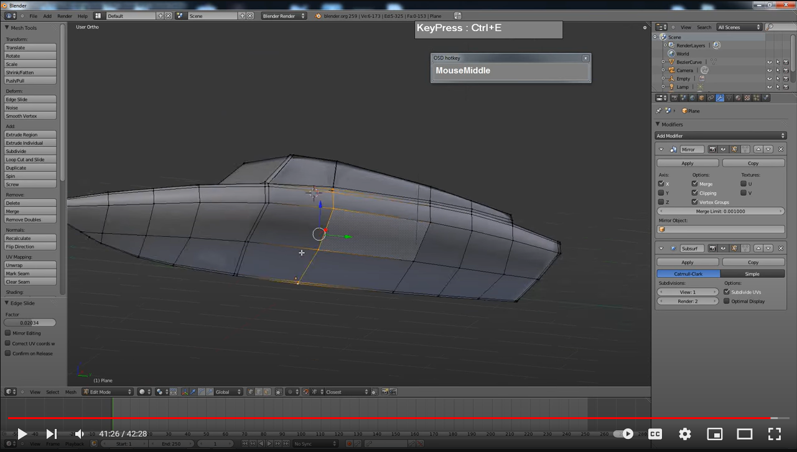
Task: Open the World properties globe icon
Action: click(692, 98)
